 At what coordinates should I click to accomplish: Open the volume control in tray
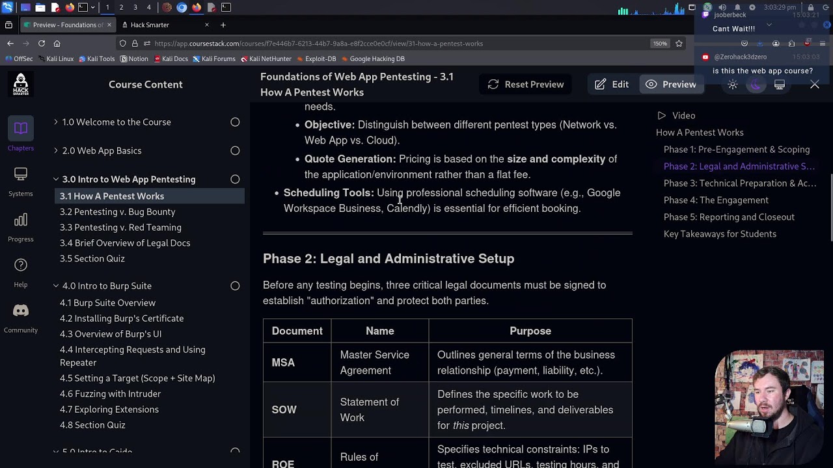tap(722, 7)
